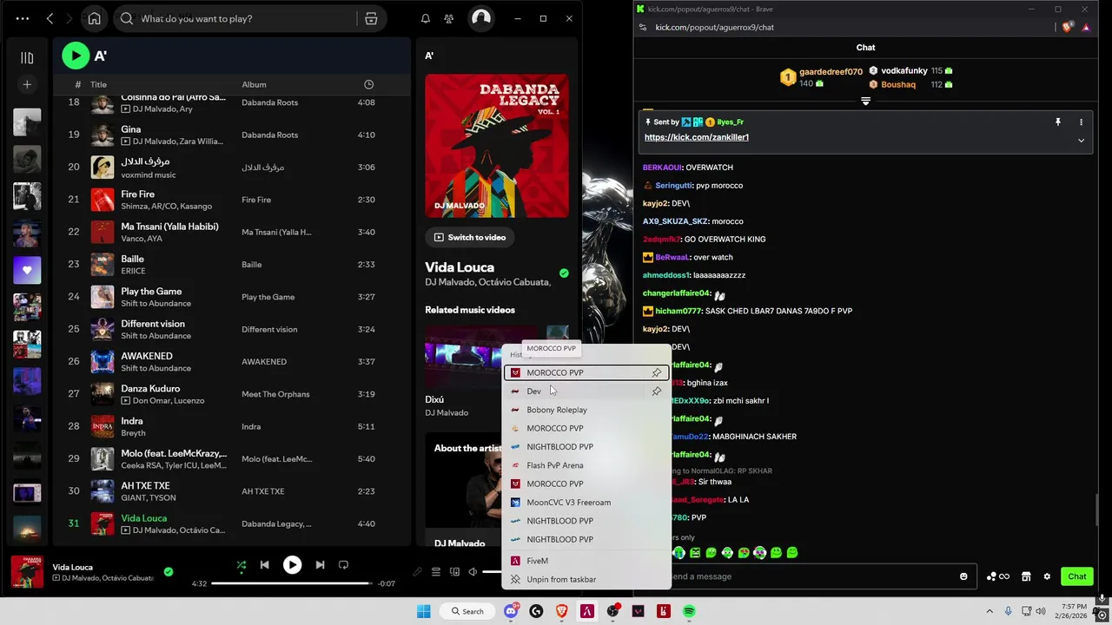Open Spotify icon on taskbar
1112x625 pixels.
pyautogui.click(x=689, y=611)
